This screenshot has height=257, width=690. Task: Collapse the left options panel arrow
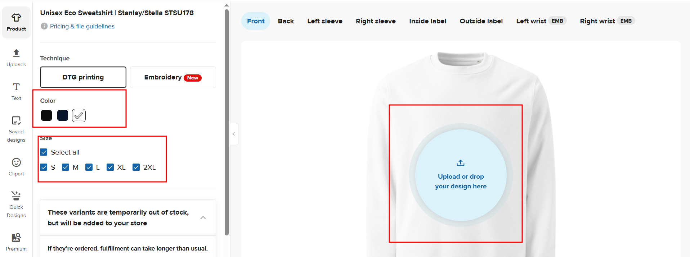tap(234, 134)
